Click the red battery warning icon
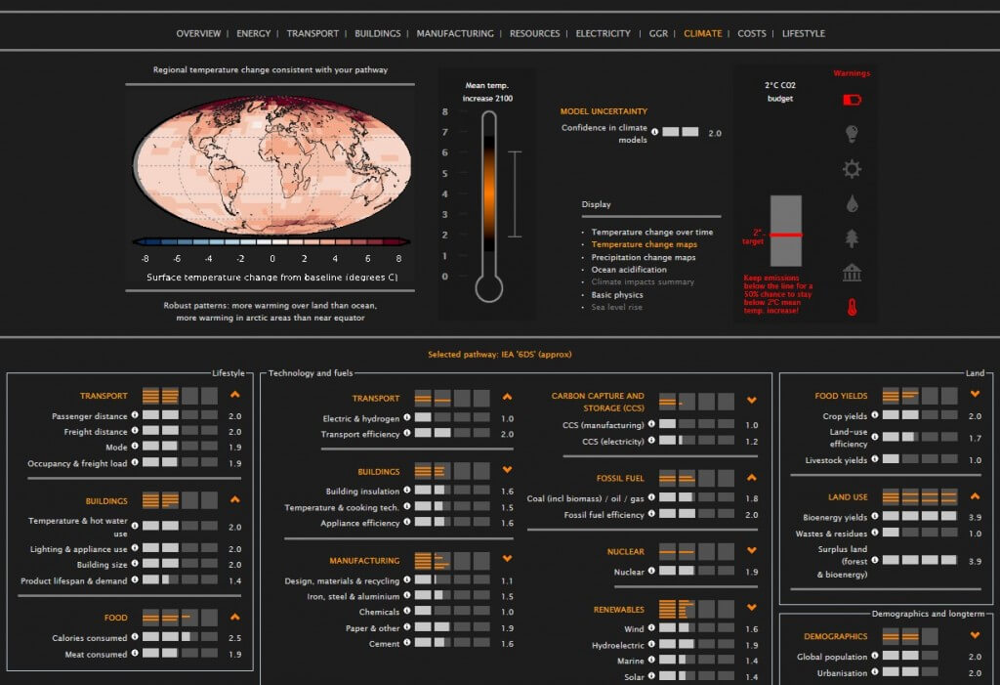This screenshot has width=1000, height=685. coord(852,100)
